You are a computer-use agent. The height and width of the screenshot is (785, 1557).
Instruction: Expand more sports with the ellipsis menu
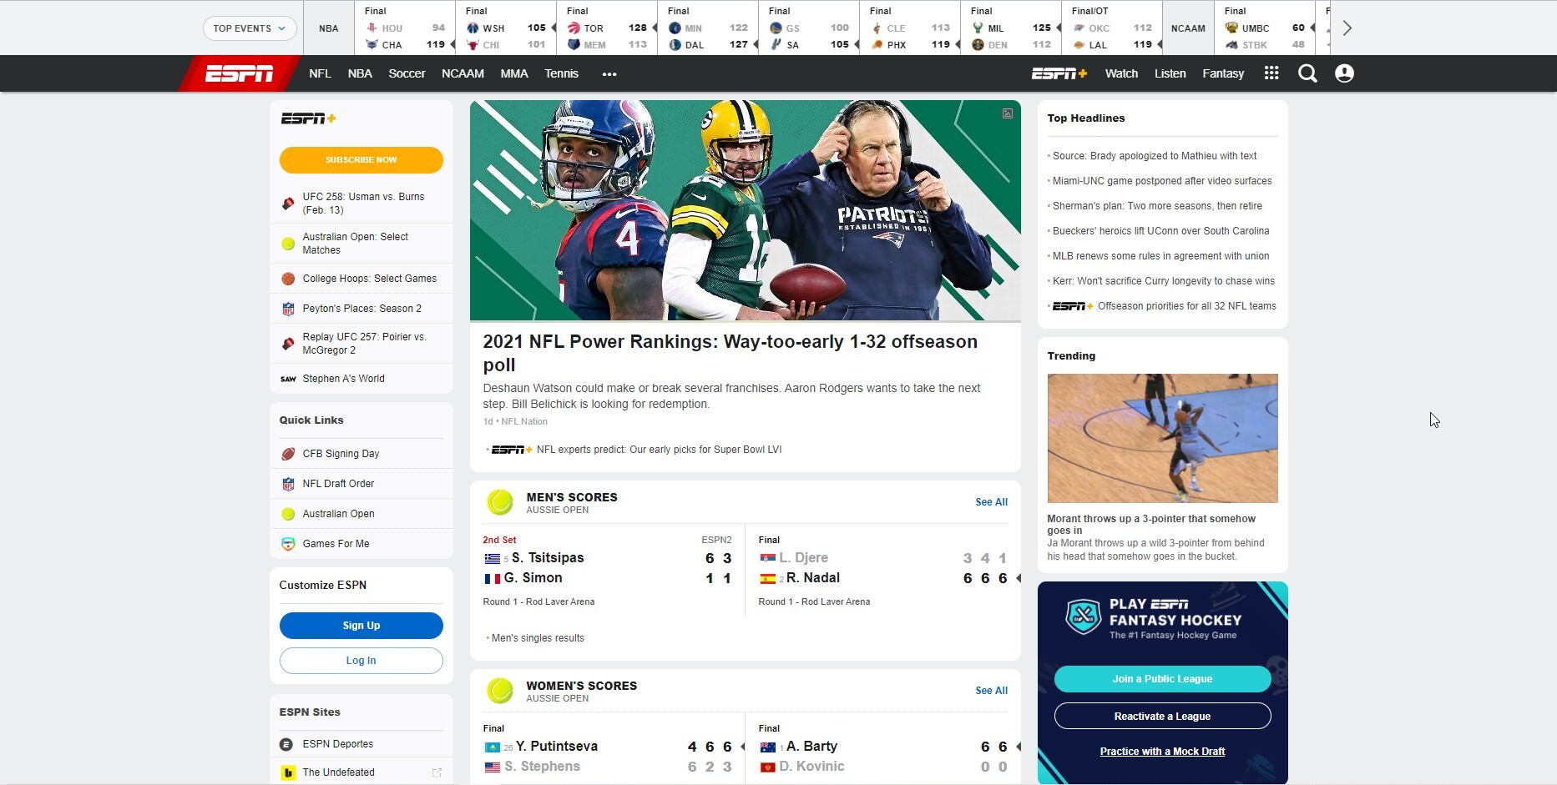(x=609, y=74)
